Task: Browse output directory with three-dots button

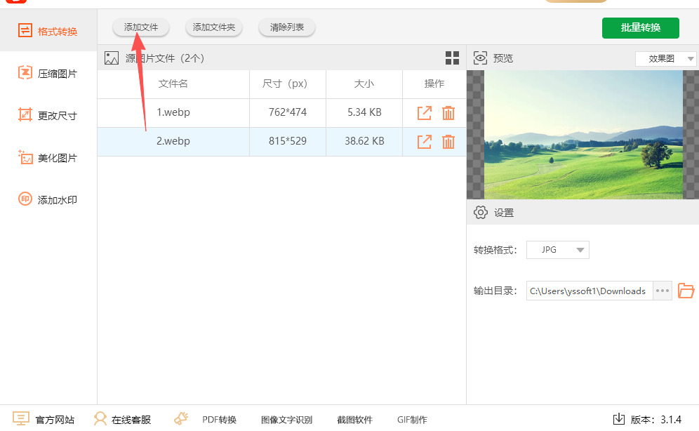Action: coord(663,291)
